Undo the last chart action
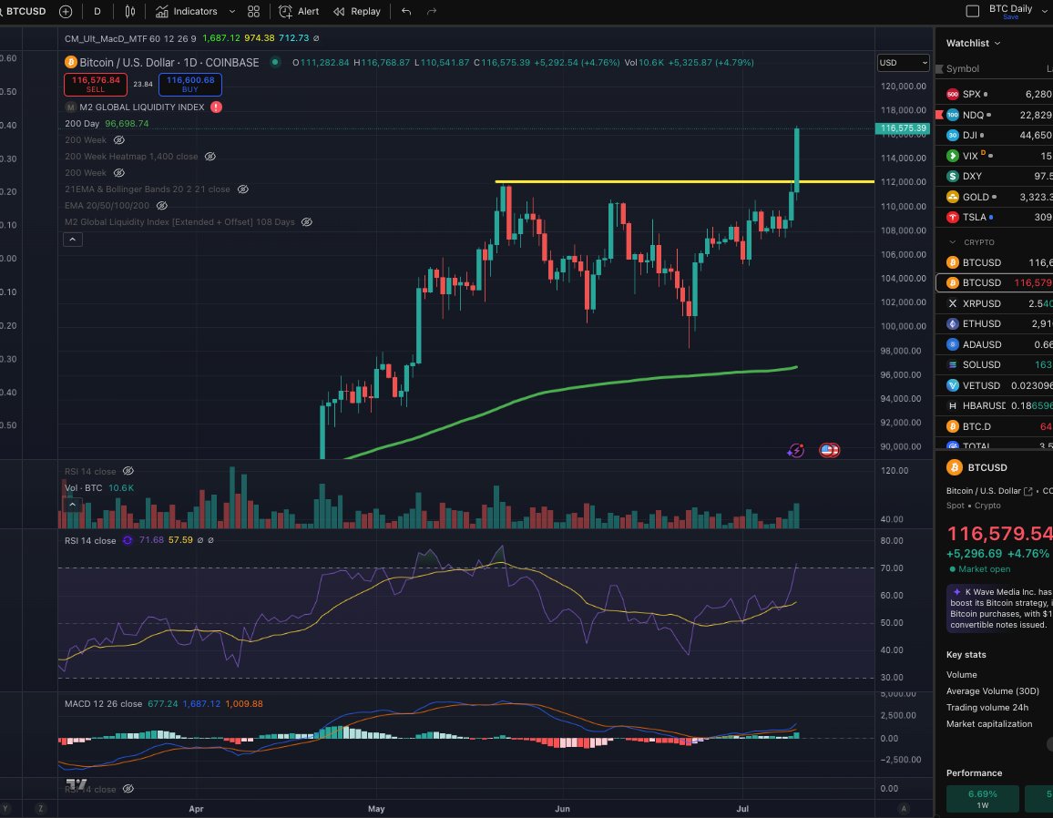The width and height of the screenshot is (1053, 818). (405, 12)
